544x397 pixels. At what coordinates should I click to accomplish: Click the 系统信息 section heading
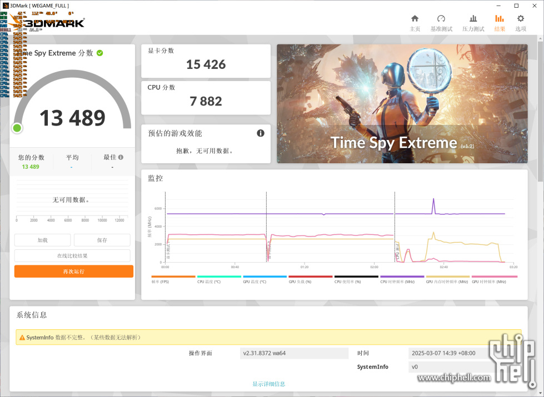[x=32, y=315]
